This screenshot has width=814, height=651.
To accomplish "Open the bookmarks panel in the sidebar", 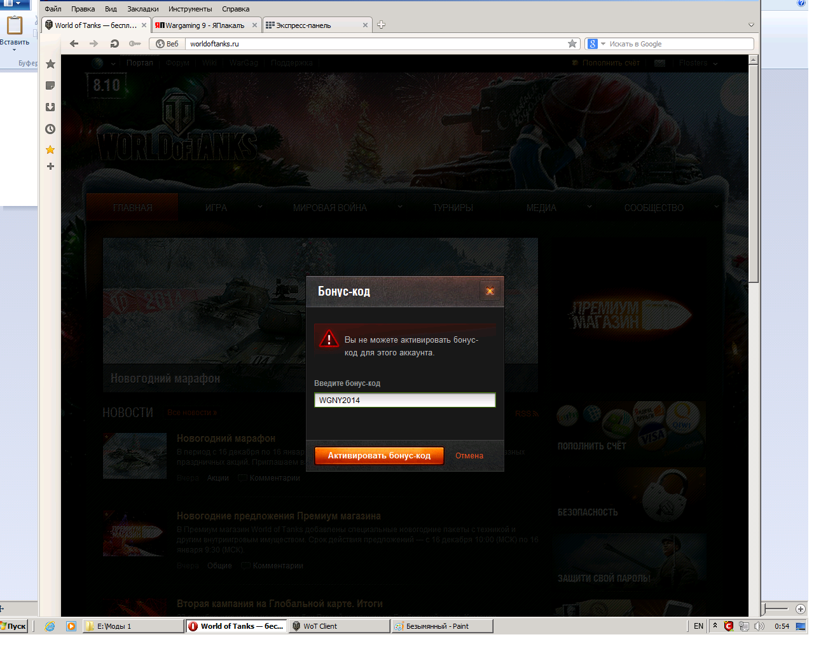I will [x=50, y=64].
